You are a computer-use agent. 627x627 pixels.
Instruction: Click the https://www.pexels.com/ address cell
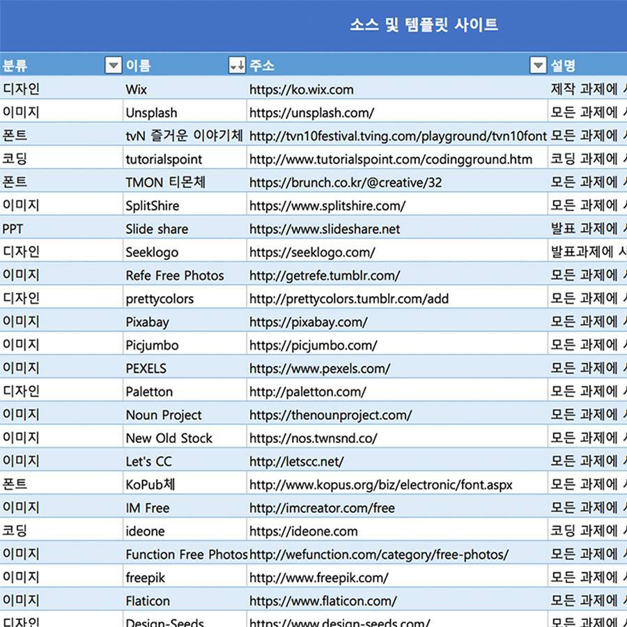pos(397,368)
